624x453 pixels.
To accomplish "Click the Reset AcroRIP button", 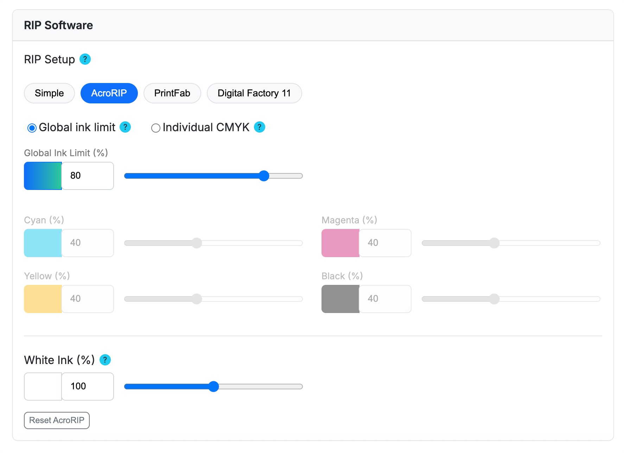I will tap(56, 420).
